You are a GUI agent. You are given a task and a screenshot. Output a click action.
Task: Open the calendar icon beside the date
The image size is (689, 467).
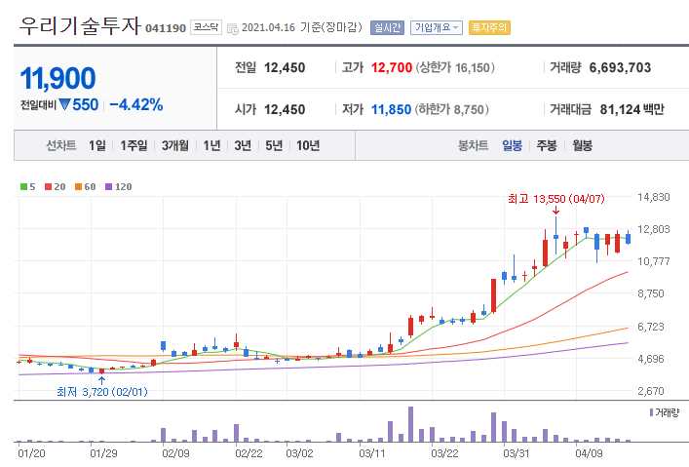(x=232, y=28)
